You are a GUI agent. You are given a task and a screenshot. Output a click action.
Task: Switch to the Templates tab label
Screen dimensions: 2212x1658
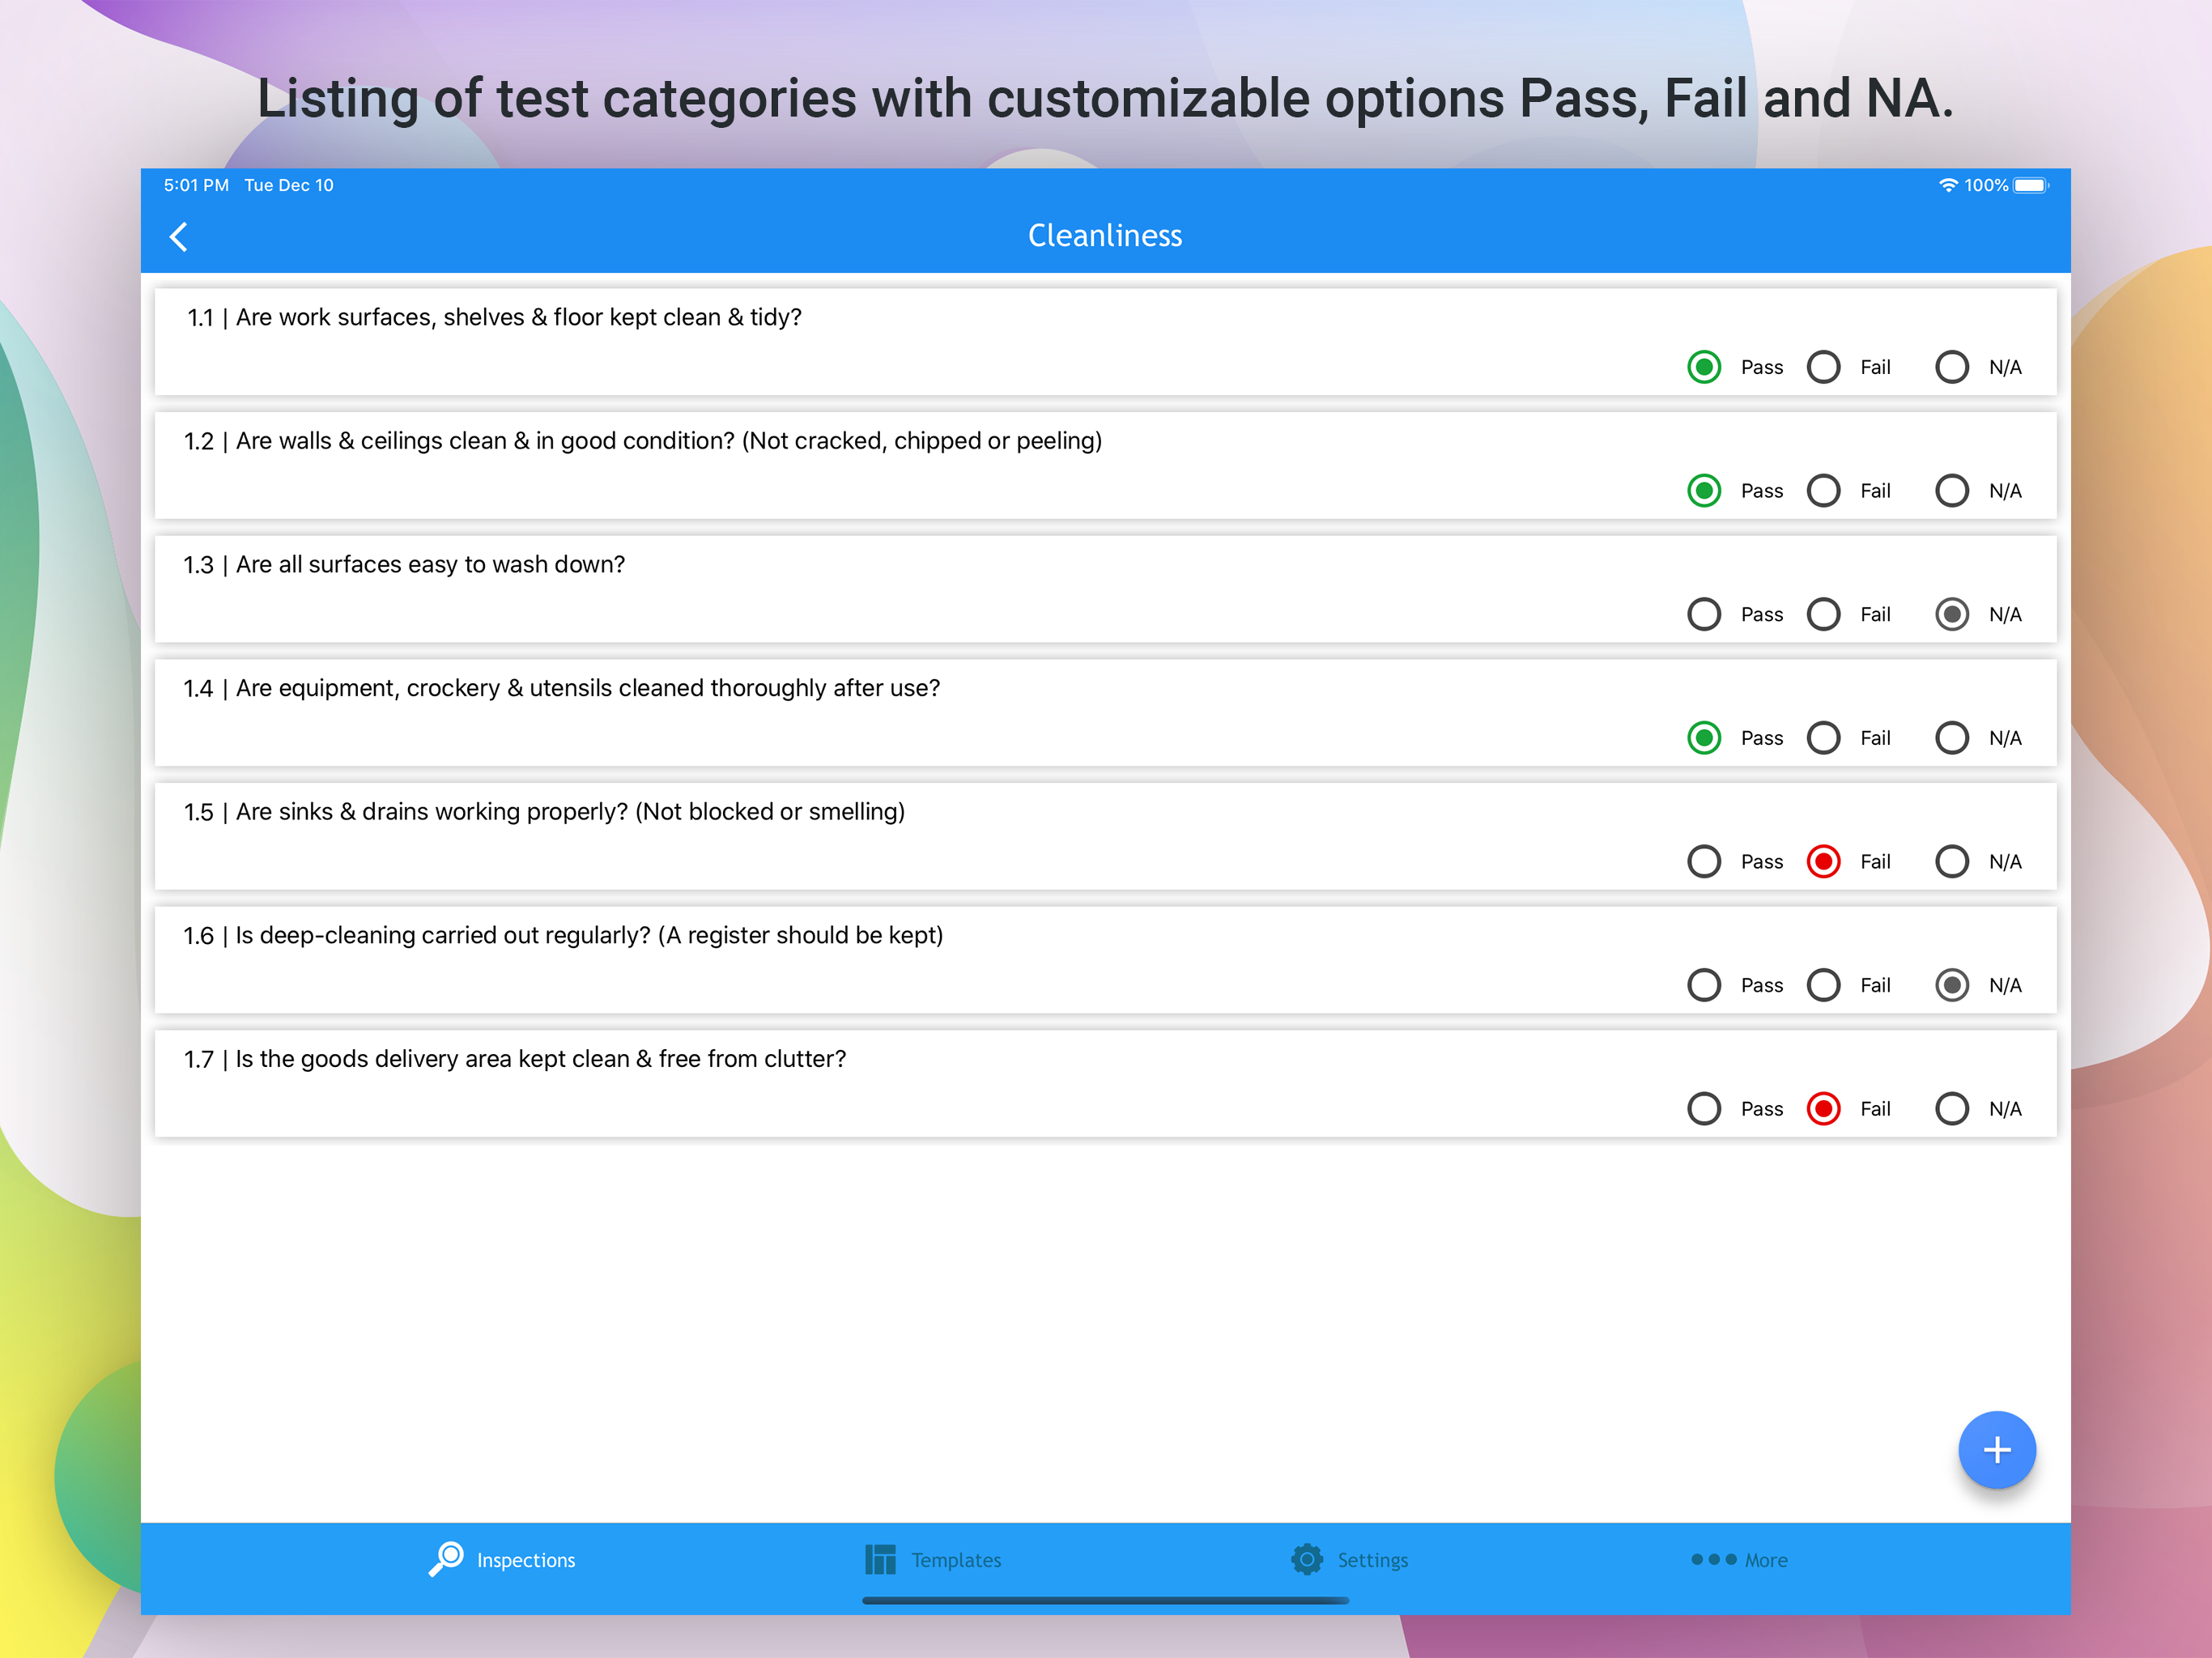coord(956,1560)
